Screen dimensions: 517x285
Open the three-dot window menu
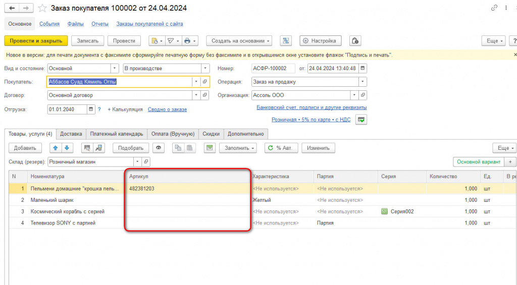pos(506,8)
